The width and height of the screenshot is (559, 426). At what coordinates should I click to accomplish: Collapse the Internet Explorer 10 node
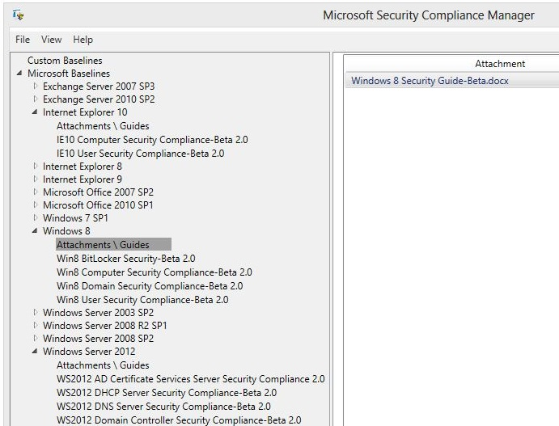tap(35, 112)
